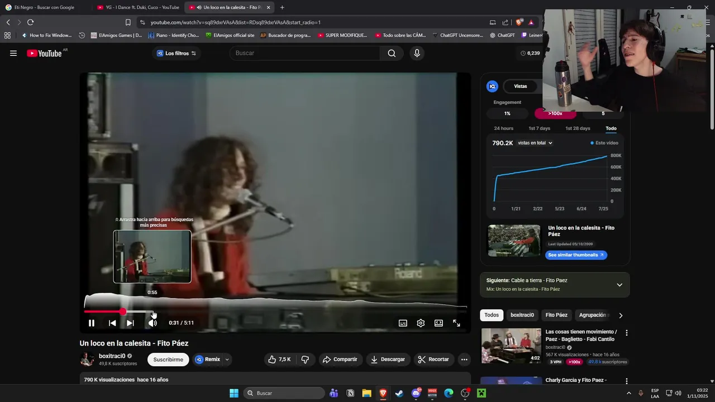Switch to the YG - I Dance tab
The height and width of the screenshot is (402, 715).
tap(138, 7)
